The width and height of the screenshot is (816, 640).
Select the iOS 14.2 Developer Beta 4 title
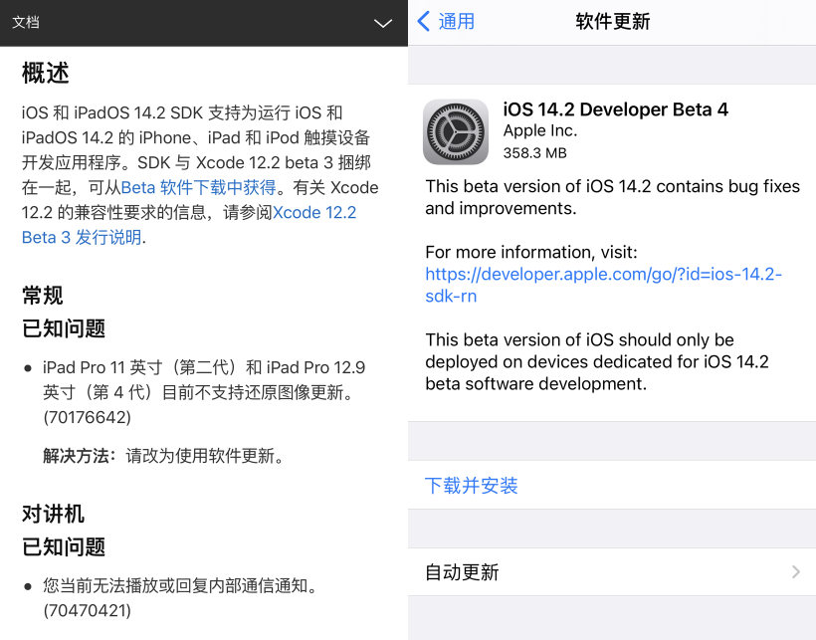click(615, 109)
